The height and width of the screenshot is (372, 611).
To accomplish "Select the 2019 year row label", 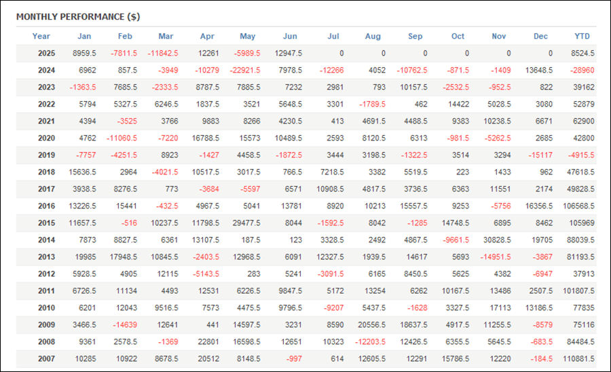I will click(46, 155).
